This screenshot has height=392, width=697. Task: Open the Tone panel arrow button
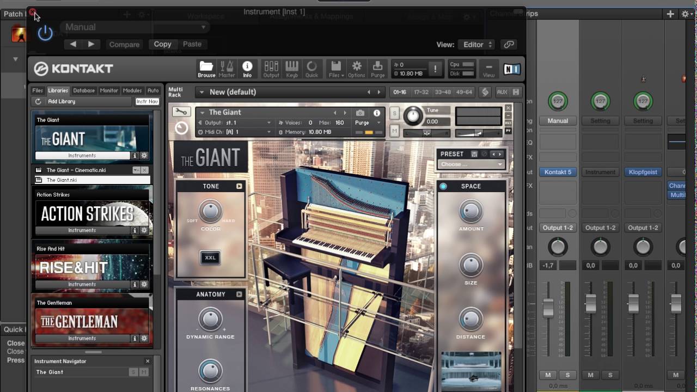[x=239, y=186]
